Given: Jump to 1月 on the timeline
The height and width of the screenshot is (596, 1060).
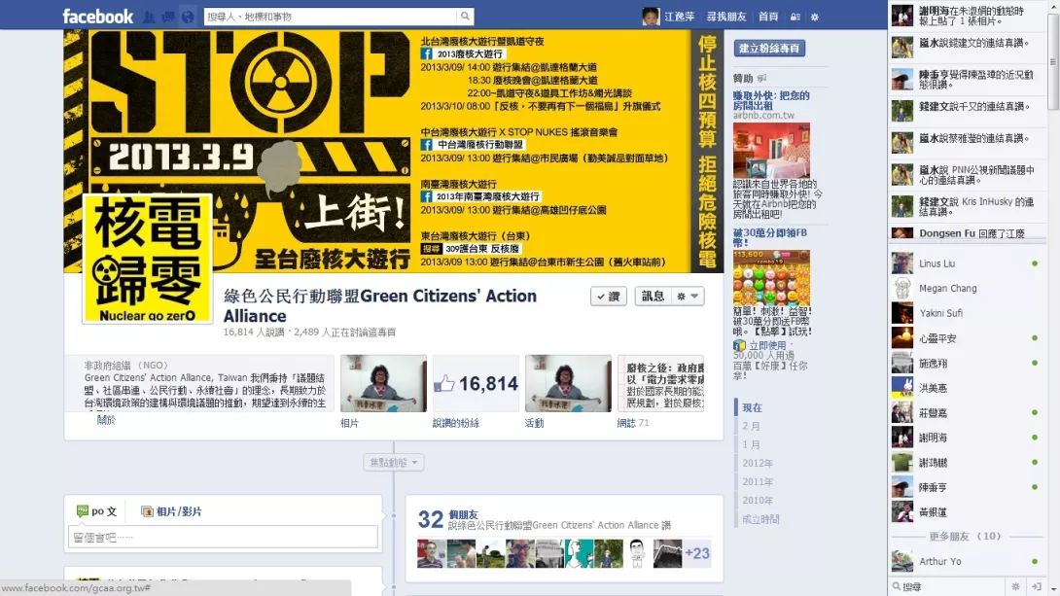Looking at the screenshot, I should pos(751,444).
